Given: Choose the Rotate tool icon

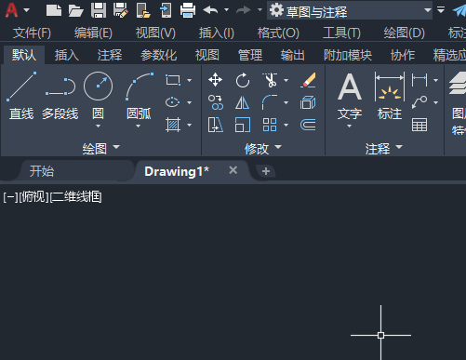Looking at the screenshot, I should click(243, 80).
